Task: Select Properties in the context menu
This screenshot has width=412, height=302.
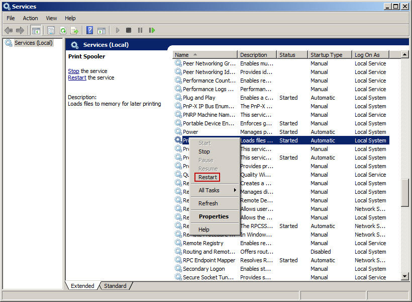Action: (214, 216)
